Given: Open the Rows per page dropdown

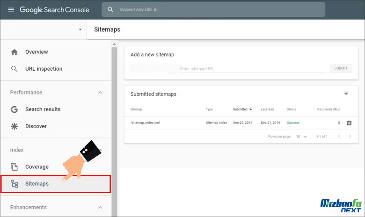Looking at the screenshot, I should tap(301, 137).
